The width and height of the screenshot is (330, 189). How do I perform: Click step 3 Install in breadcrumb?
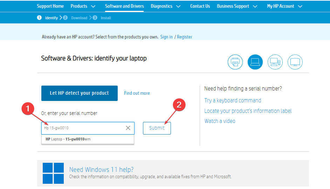[102, 18]
